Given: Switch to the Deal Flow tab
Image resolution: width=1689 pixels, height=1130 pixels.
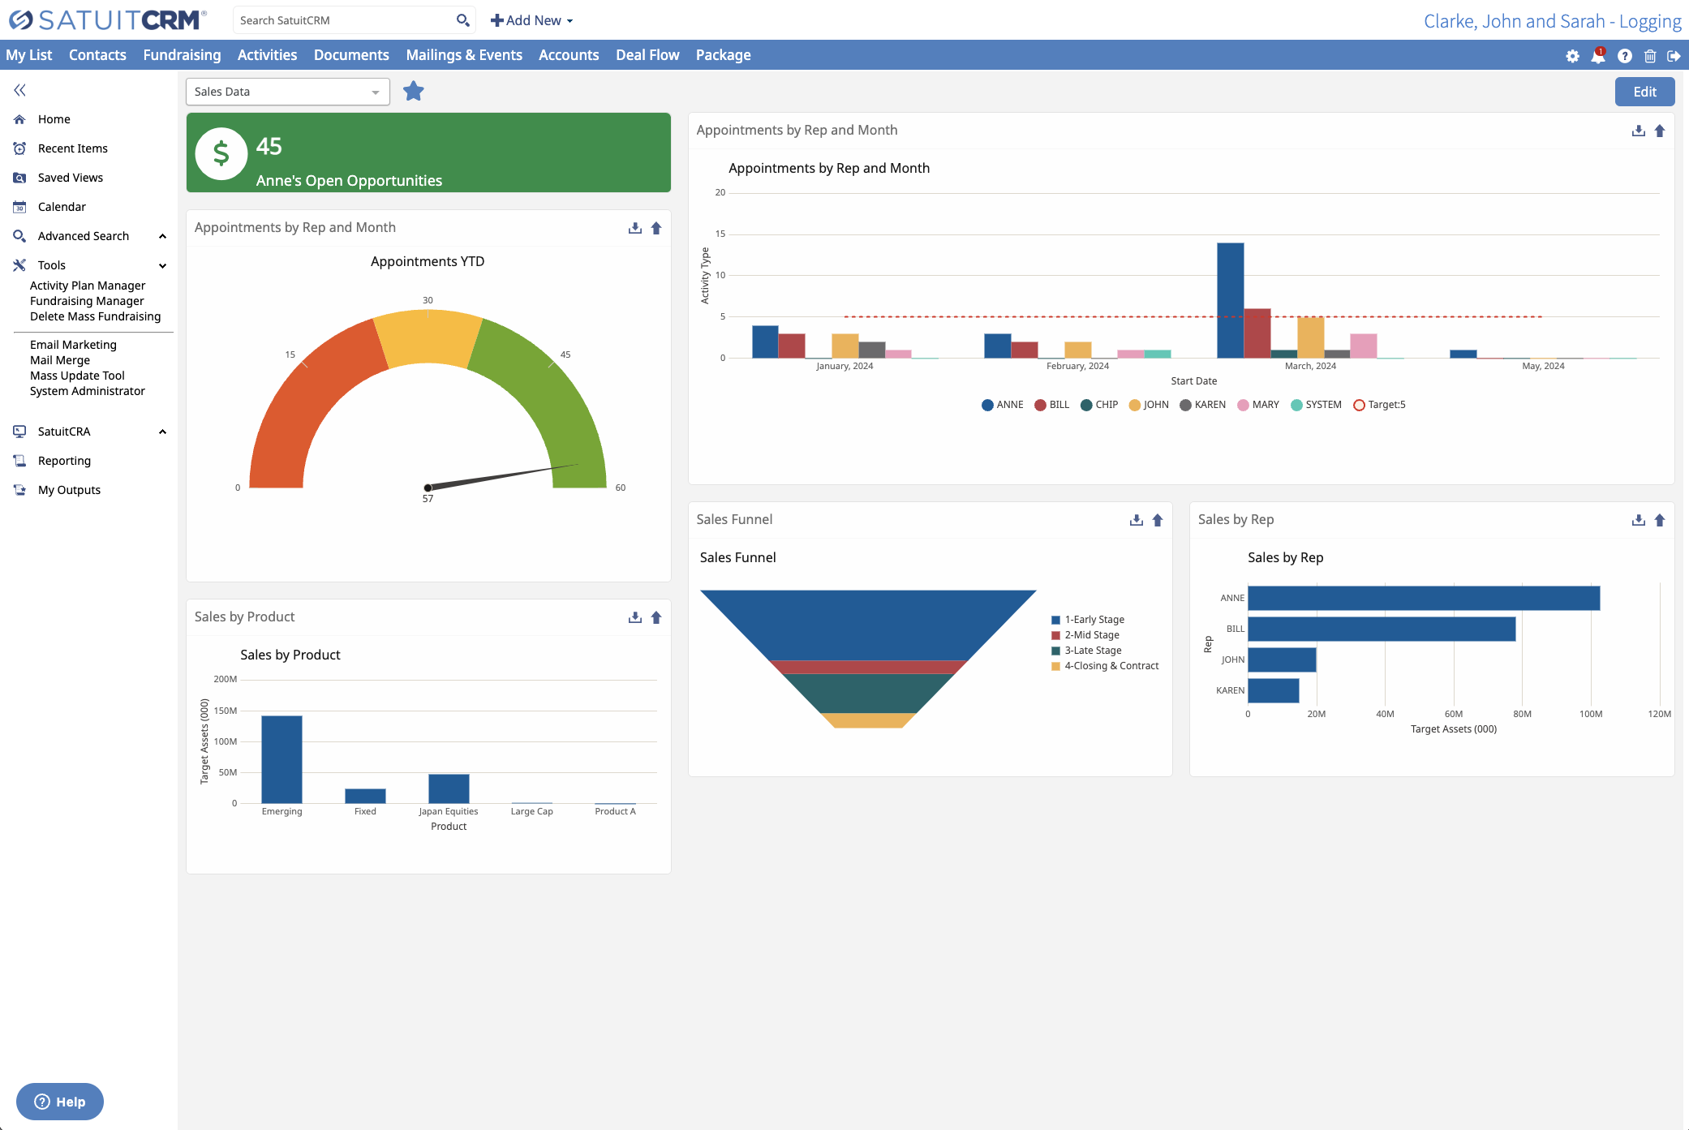Looking at the screenshot, I should [x=647, y=54].
